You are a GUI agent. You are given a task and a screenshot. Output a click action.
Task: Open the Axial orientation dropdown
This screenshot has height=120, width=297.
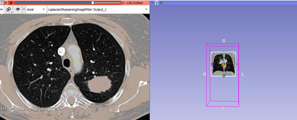[36, 9]
